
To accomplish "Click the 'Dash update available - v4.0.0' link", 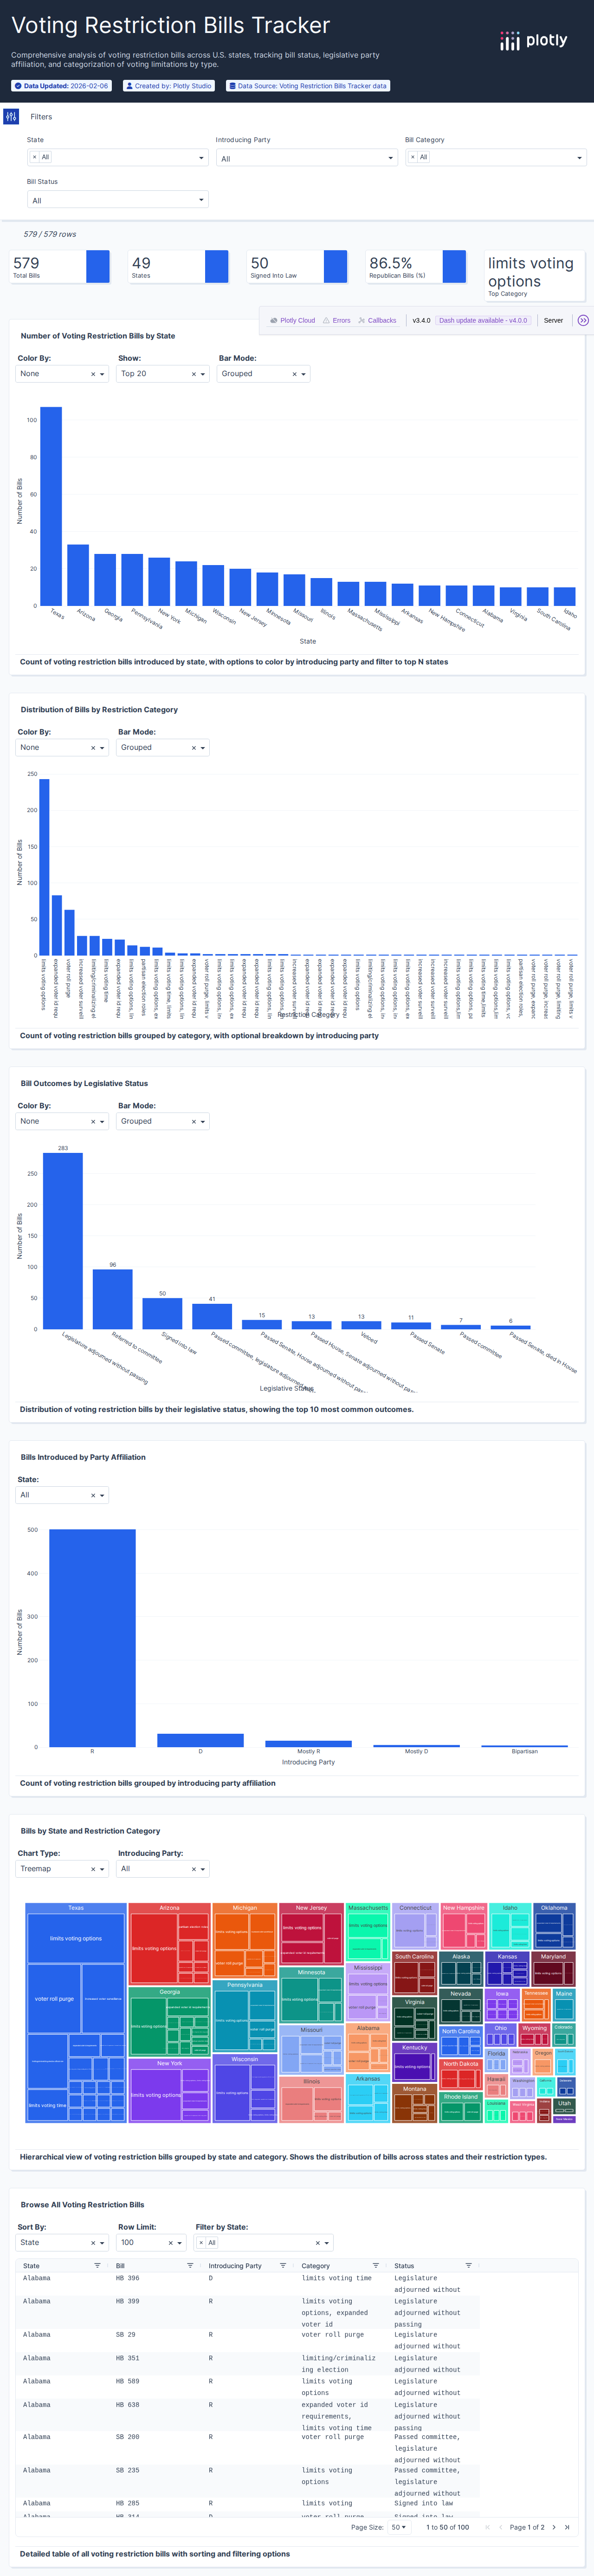I will pos(483,320).
